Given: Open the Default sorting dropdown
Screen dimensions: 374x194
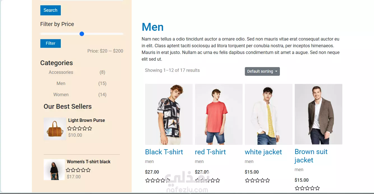Looking at the screenshot, I should [x=262, y=71].
